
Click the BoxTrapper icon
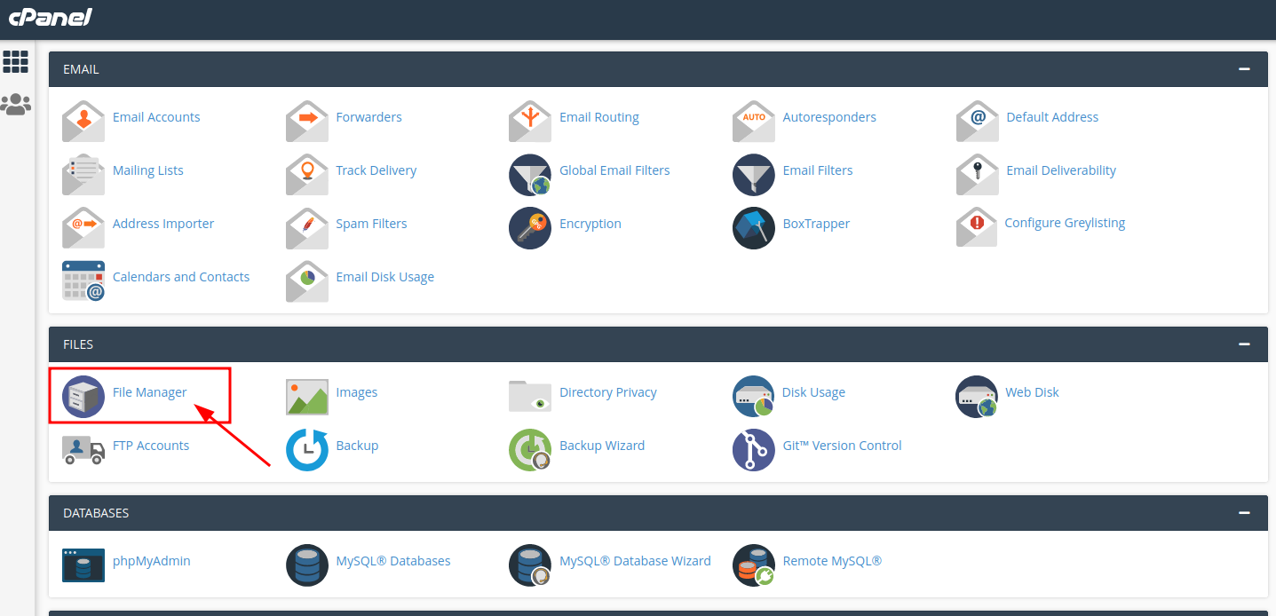[754, 228]
